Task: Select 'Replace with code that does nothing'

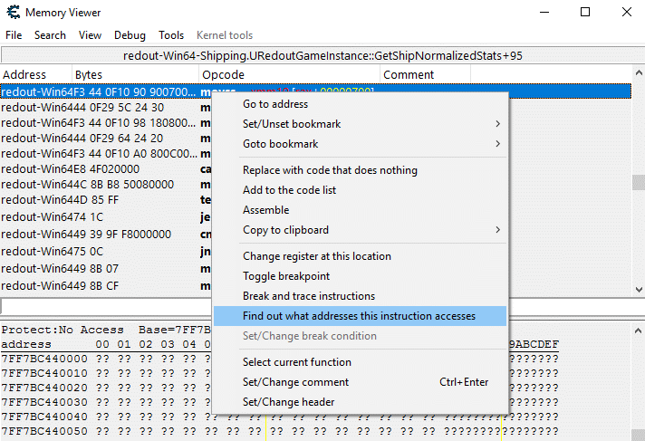Action: (330, 170)
